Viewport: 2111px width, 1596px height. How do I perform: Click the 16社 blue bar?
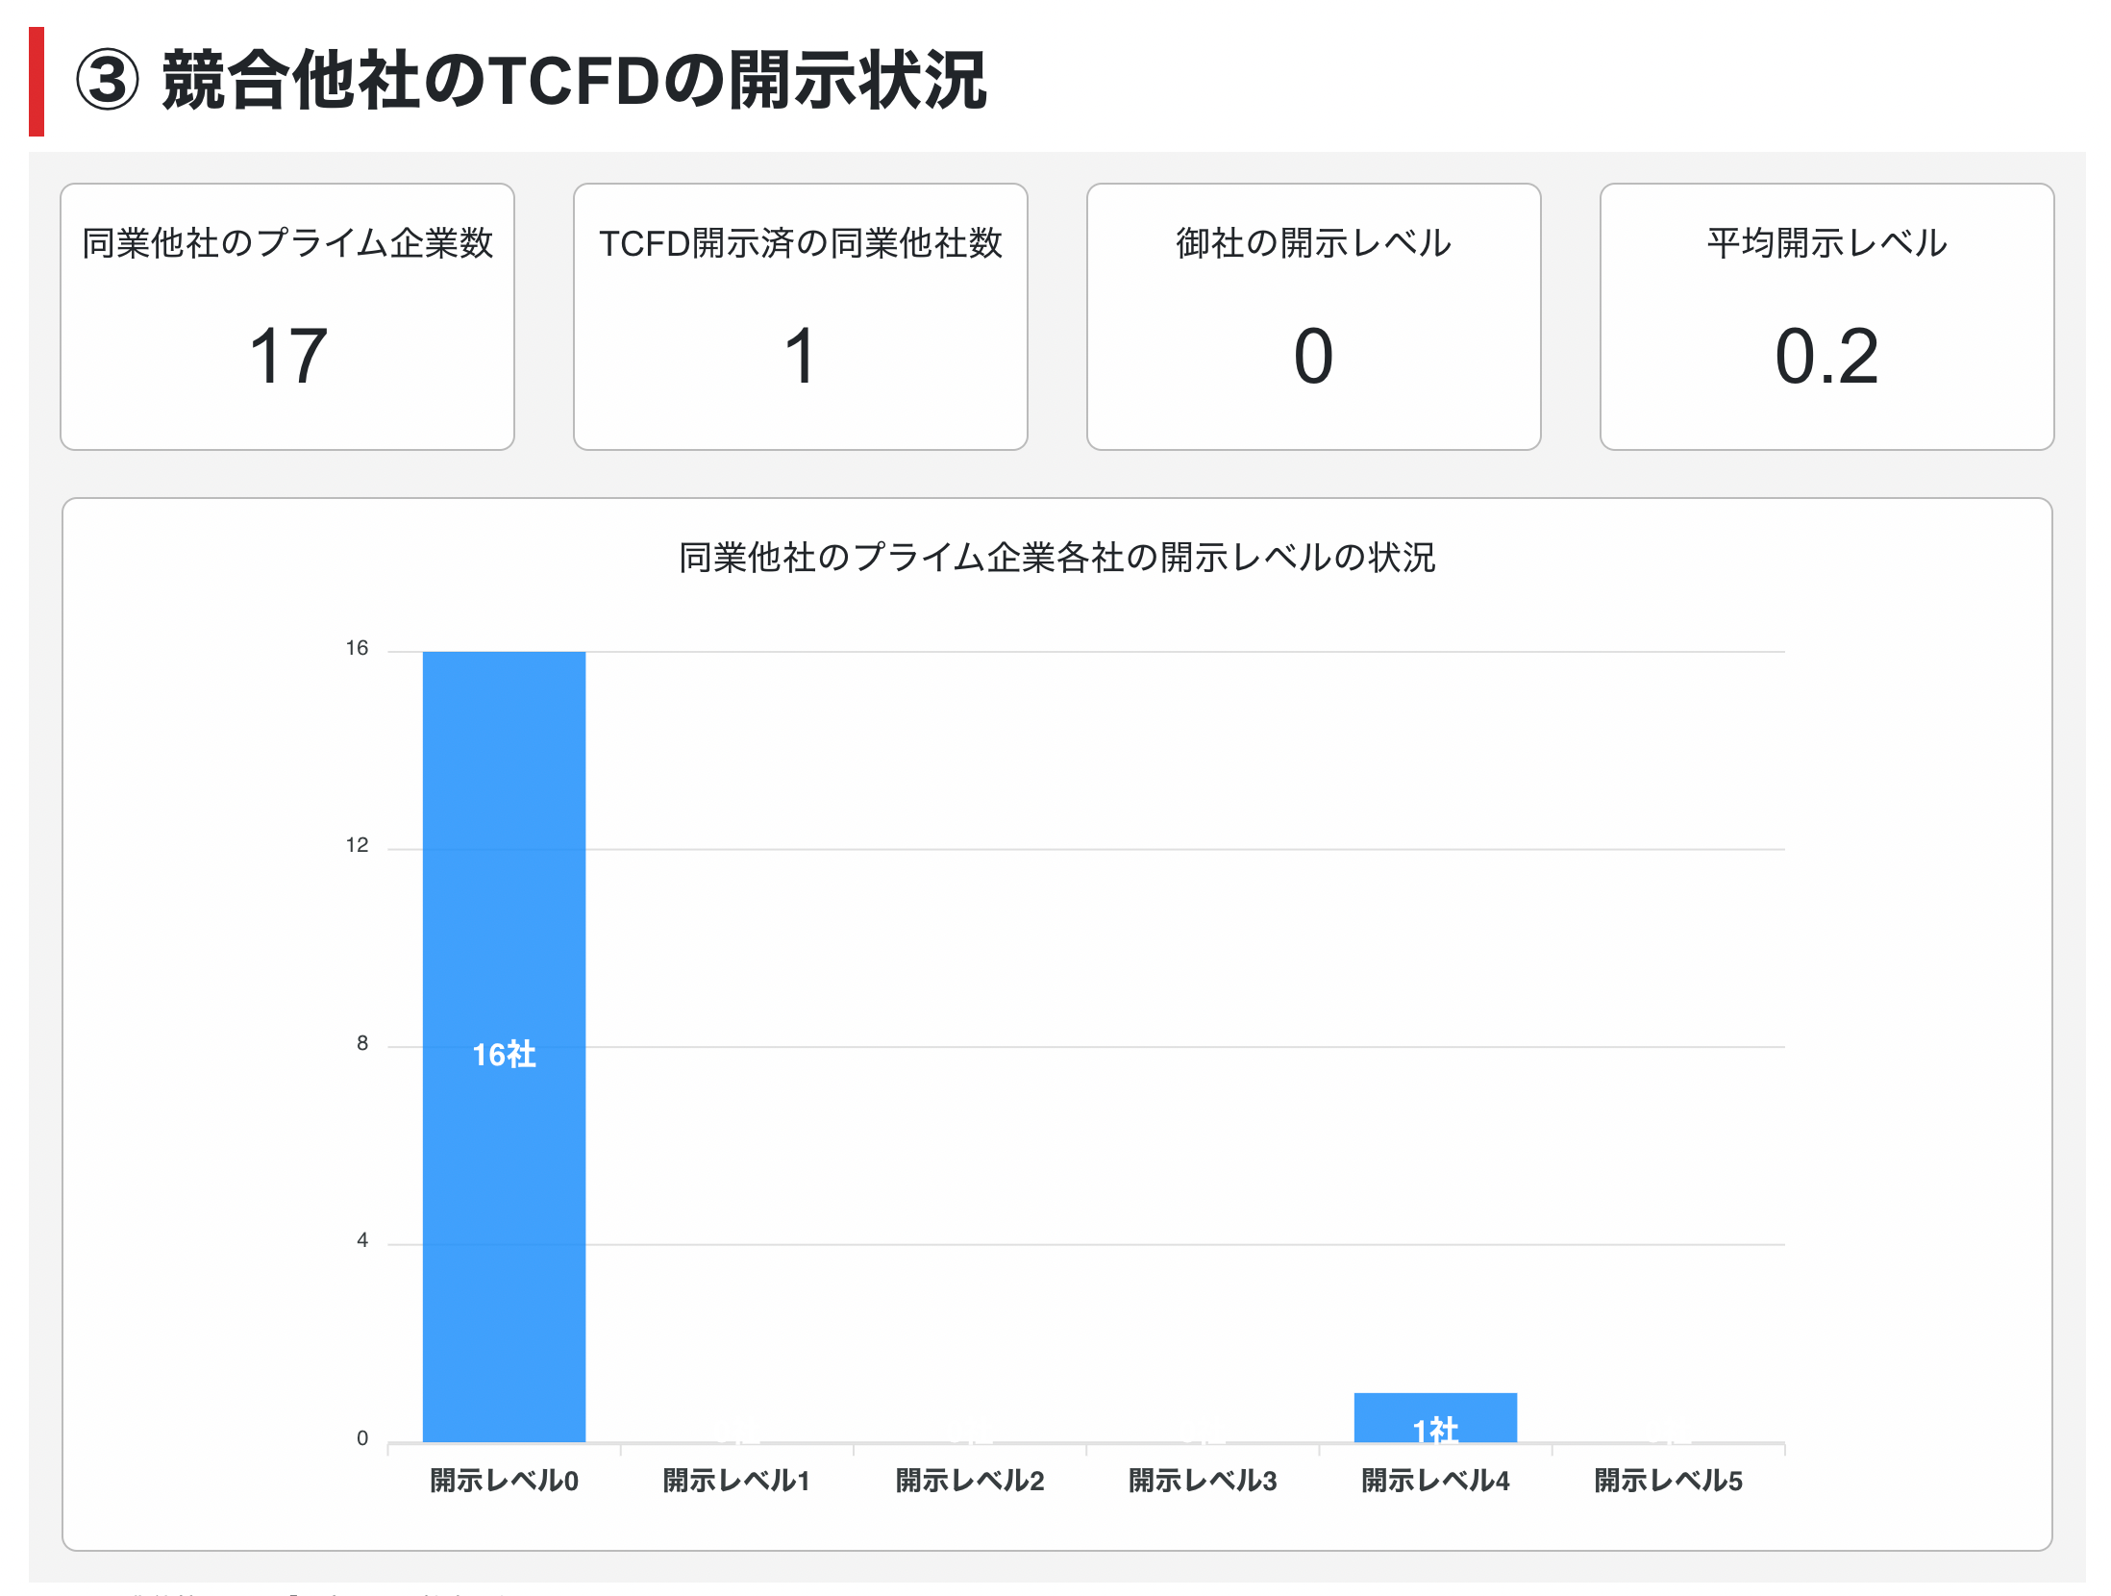pos(504,1046)
